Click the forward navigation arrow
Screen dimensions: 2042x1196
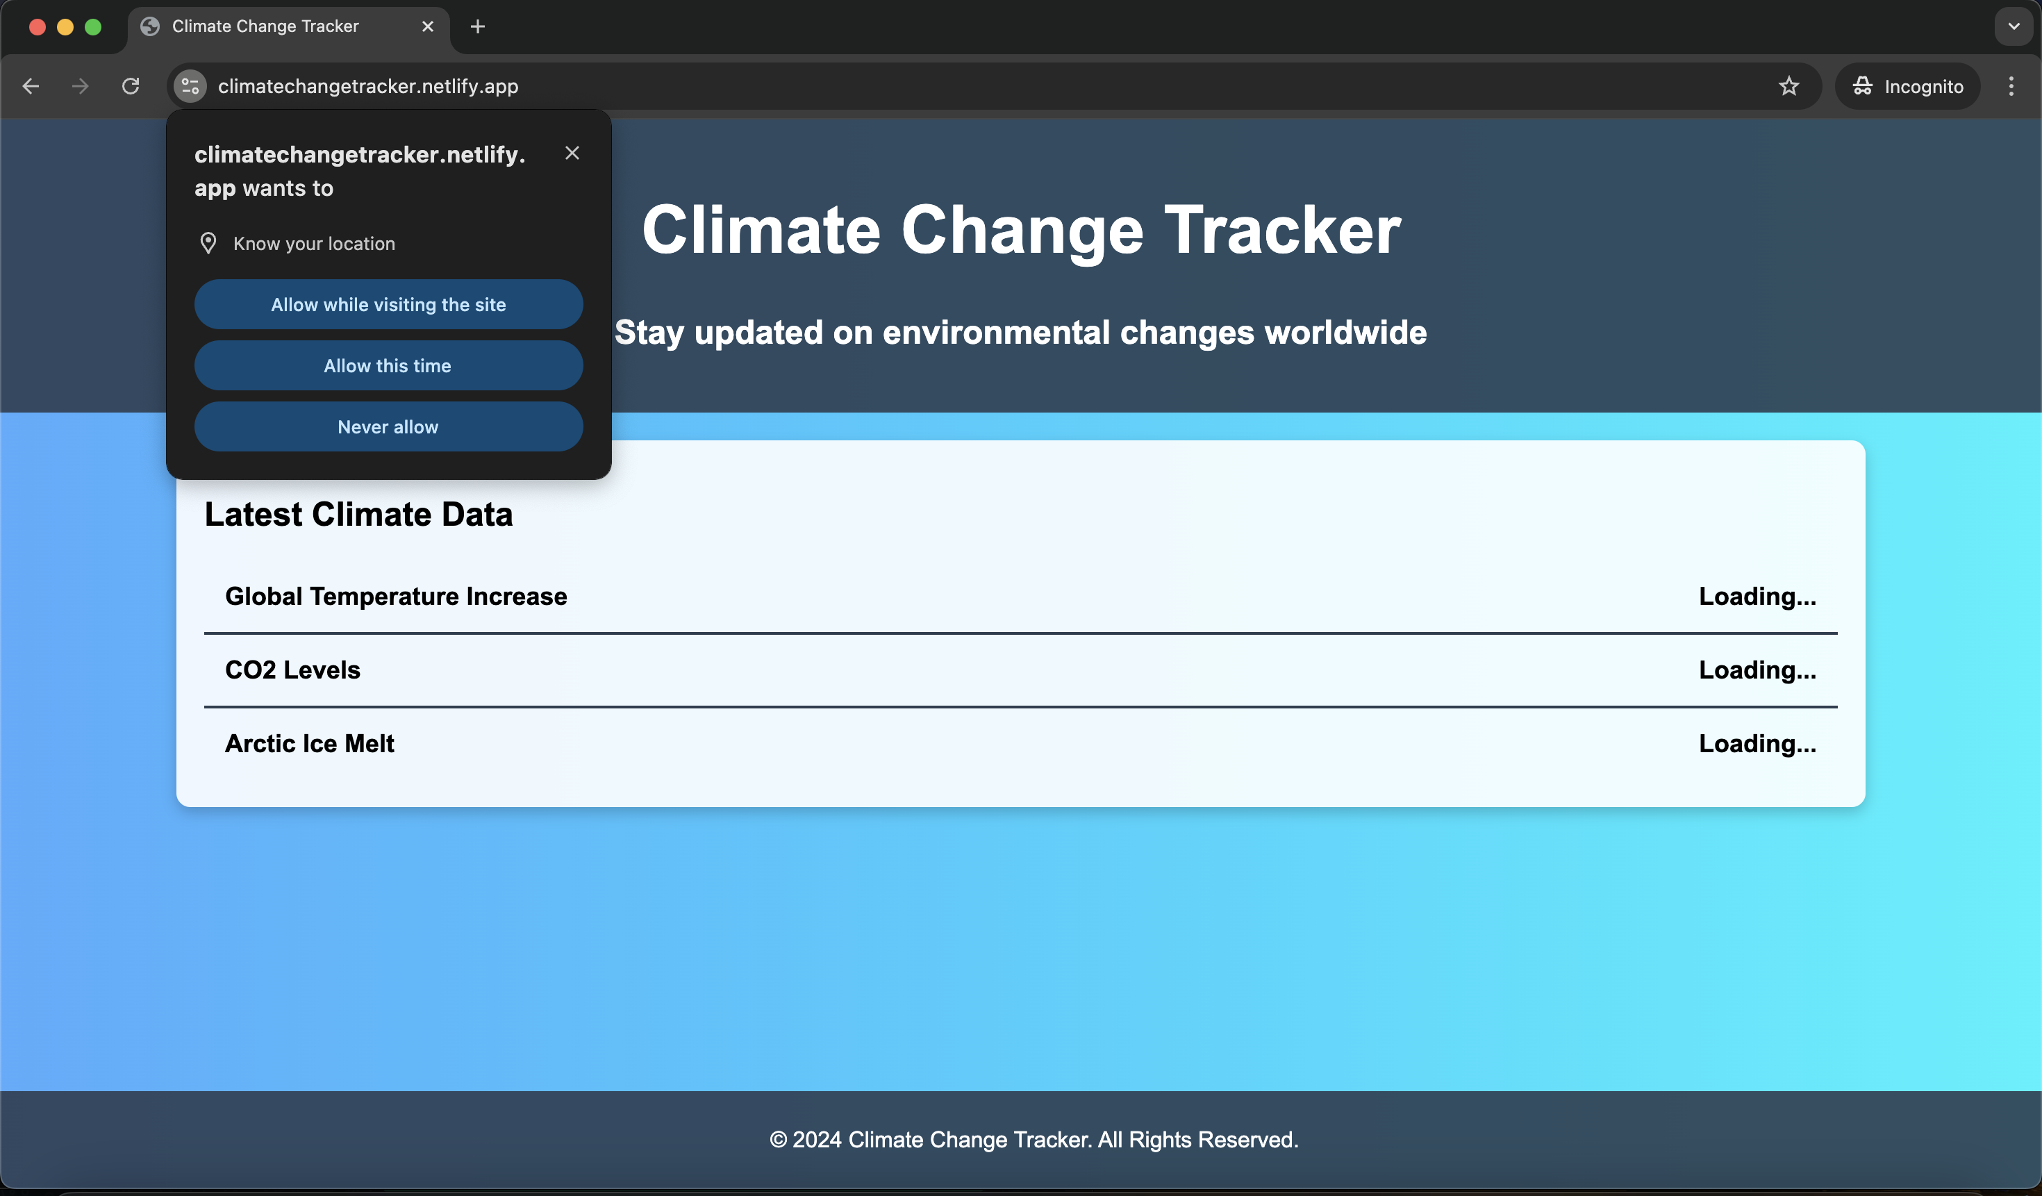79,86
